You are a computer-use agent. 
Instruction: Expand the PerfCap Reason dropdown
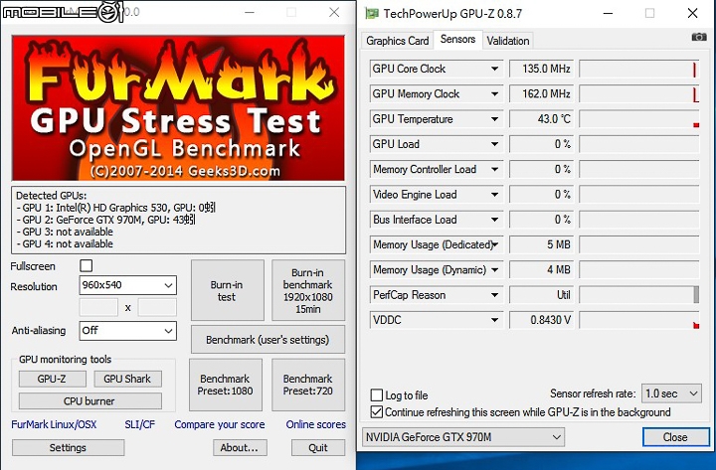494,295
